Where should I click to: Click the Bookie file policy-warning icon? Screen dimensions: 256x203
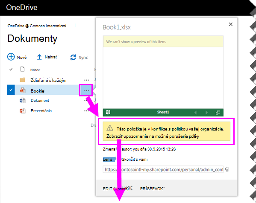tap(23, 90)
